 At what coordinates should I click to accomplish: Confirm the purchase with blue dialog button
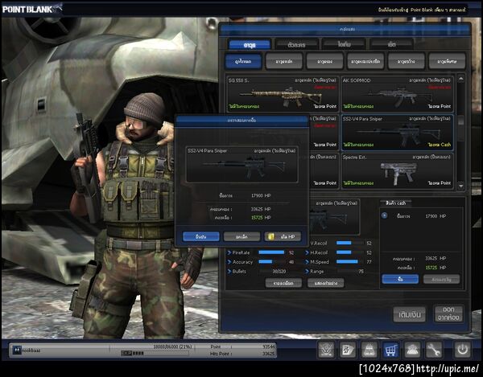pos(201,236)
